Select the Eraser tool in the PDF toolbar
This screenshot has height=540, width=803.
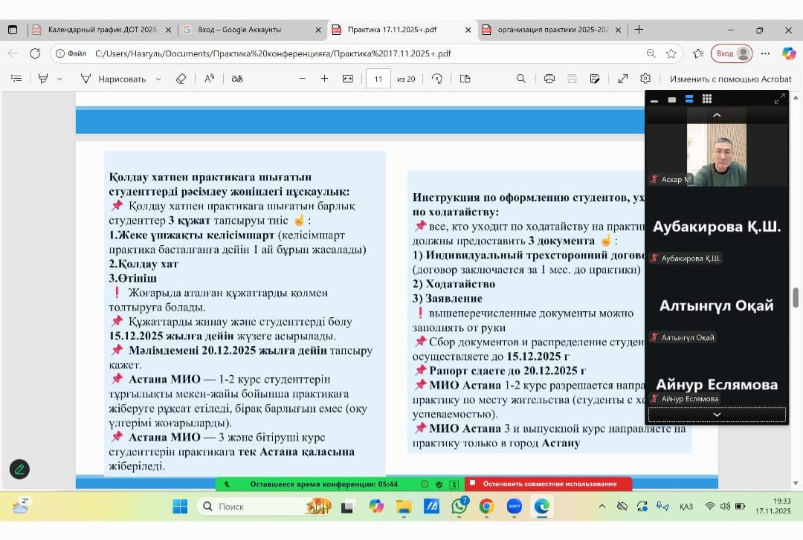click(x=181, y=79)
